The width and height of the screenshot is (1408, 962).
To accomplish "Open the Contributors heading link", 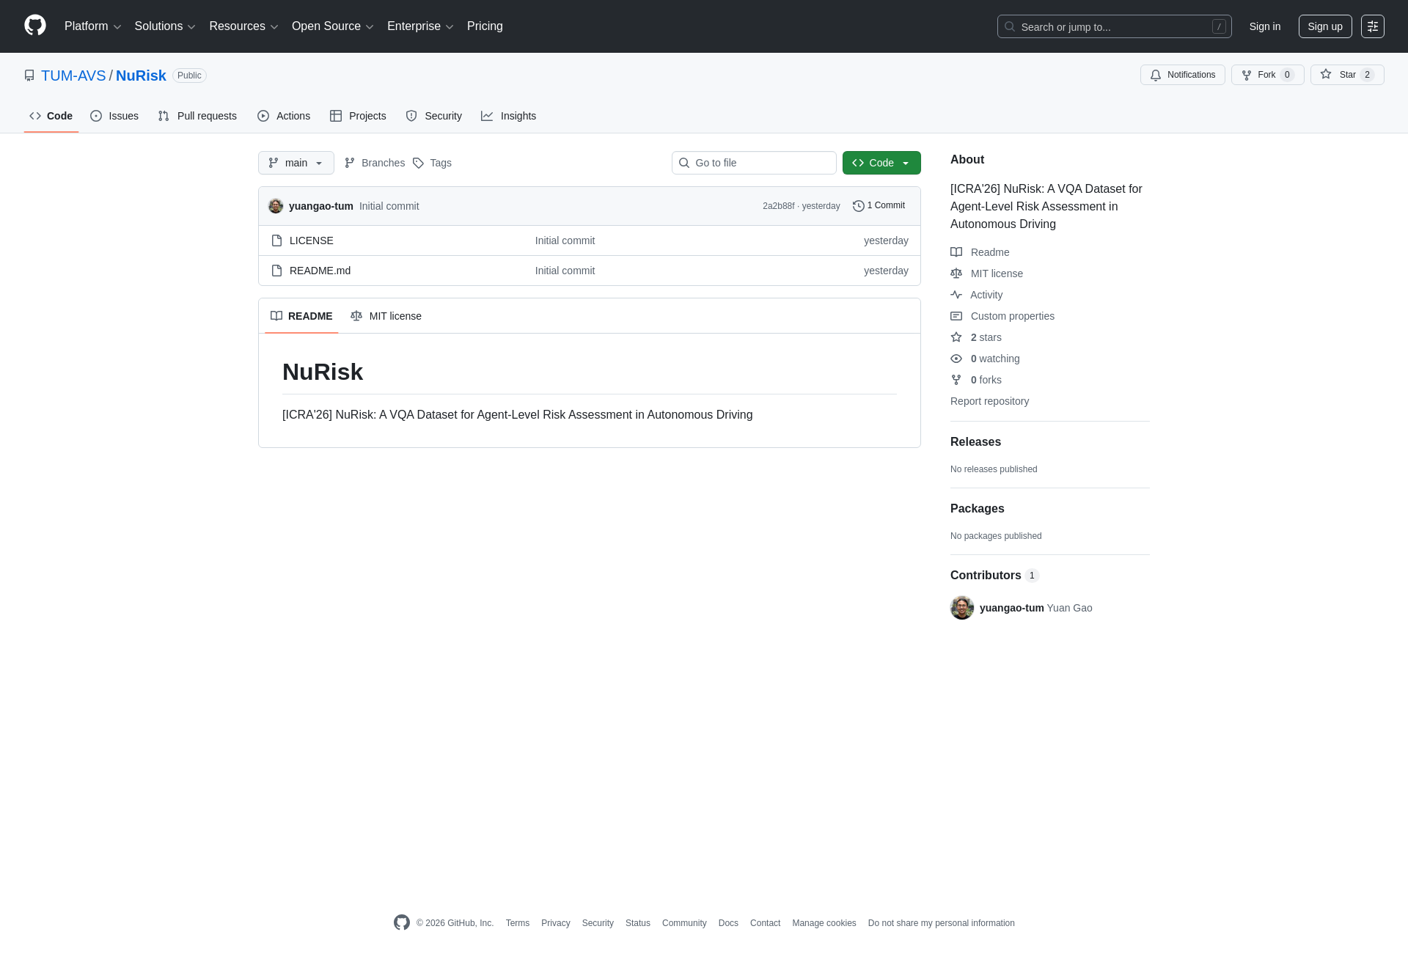I will [994, 576].
